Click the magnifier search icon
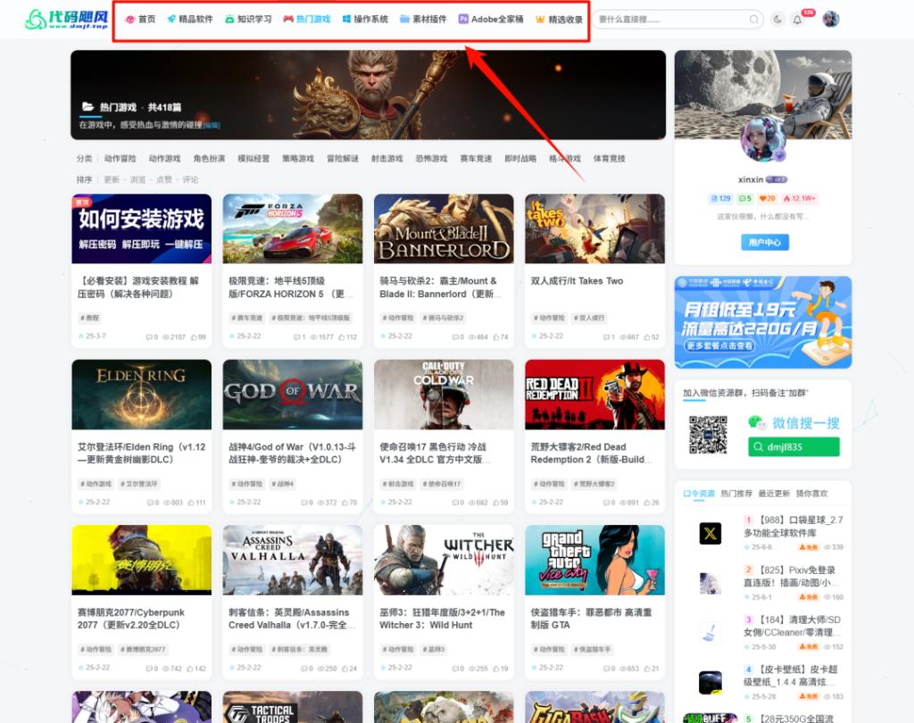 pos(753,20)
